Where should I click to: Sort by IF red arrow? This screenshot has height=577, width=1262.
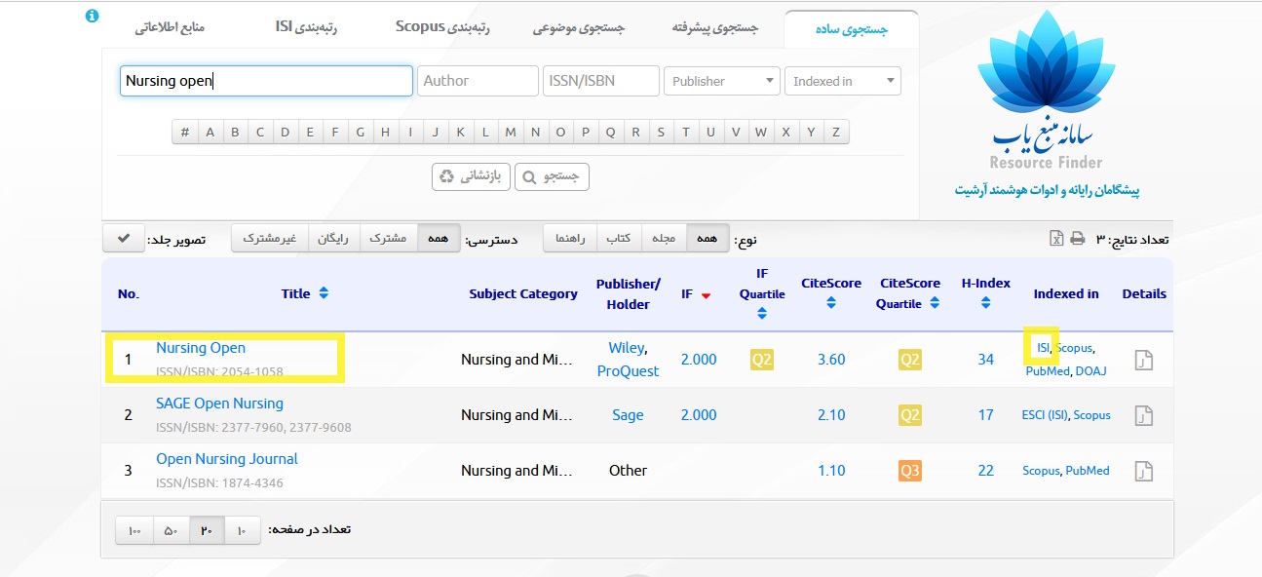[706, 294]
